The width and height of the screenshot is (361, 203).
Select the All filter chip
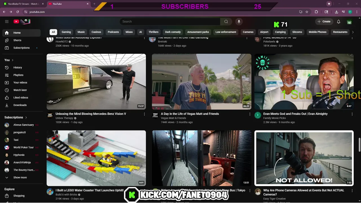[x=53, y=32]
